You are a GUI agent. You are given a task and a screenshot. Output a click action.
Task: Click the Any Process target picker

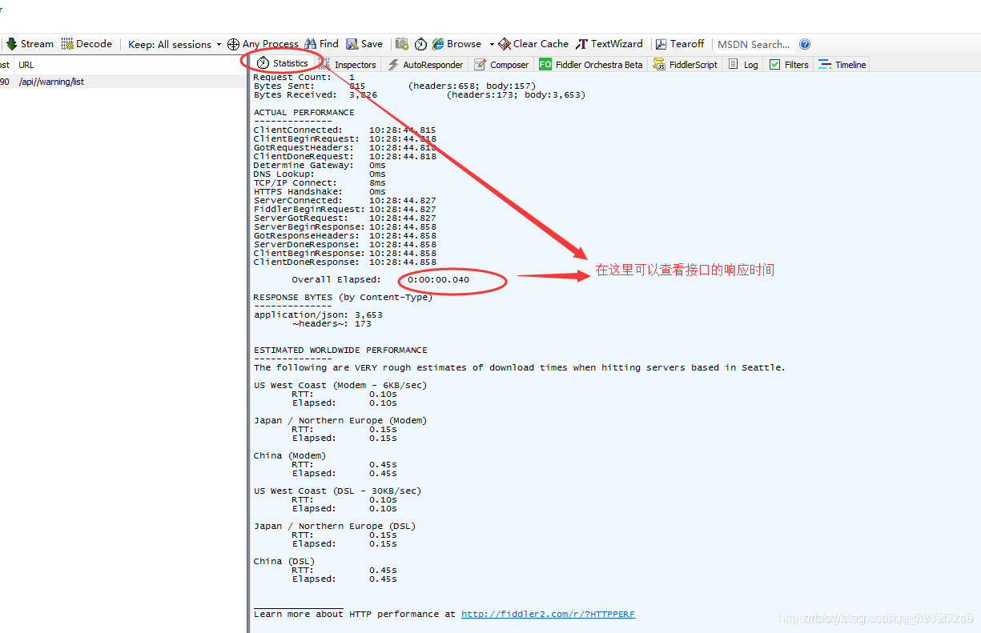click(263, 44)
